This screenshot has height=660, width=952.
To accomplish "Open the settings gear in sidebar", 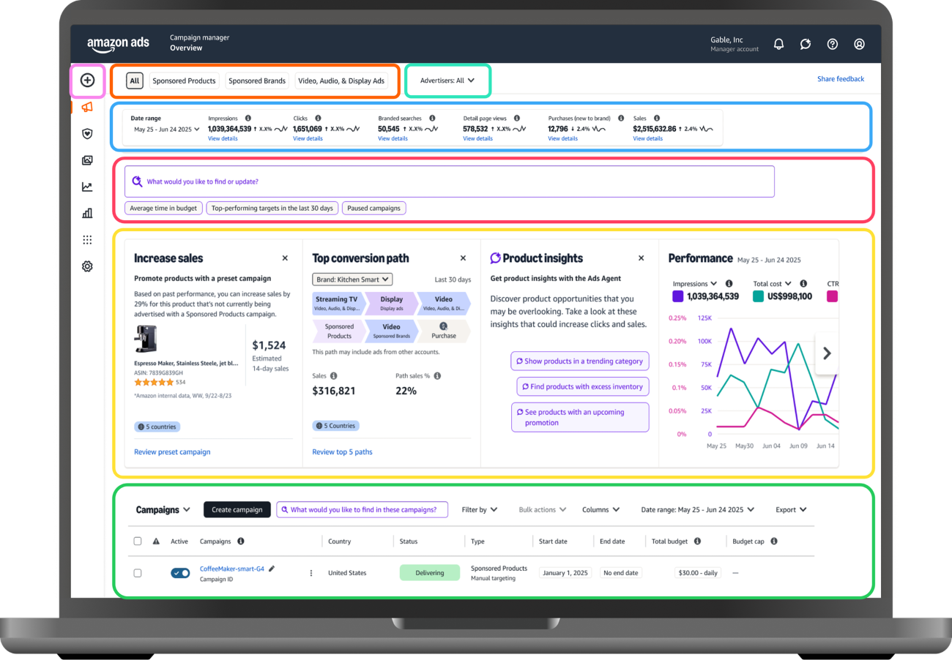I will pos(87,267).
